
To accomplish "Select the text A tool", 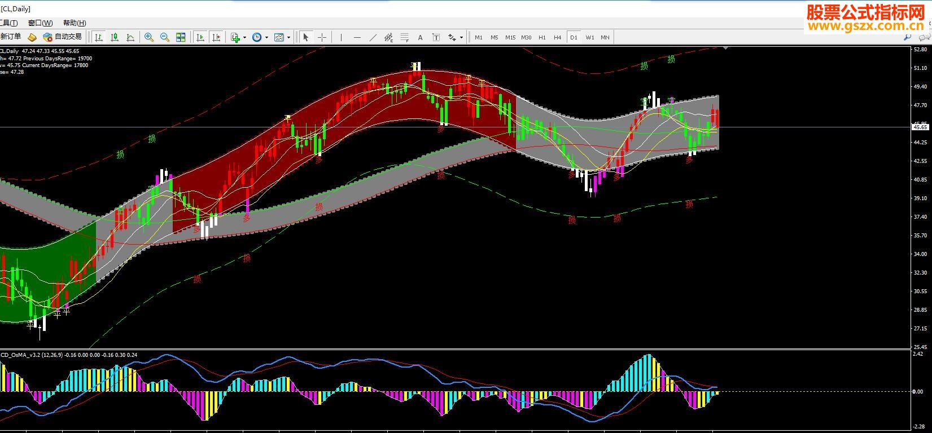I will (x=420, y=37).
